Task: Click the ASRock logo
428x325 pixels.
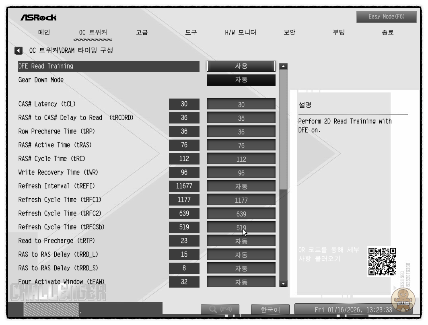Action: point(39,18)
